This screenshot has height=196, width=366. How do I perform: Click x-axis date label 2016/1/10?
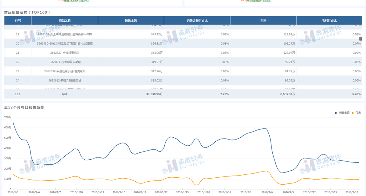point(77,192)
